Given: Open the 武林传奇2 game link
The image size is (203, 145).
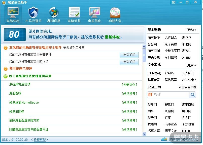Looking at the screenshot, I should point(189,80).
